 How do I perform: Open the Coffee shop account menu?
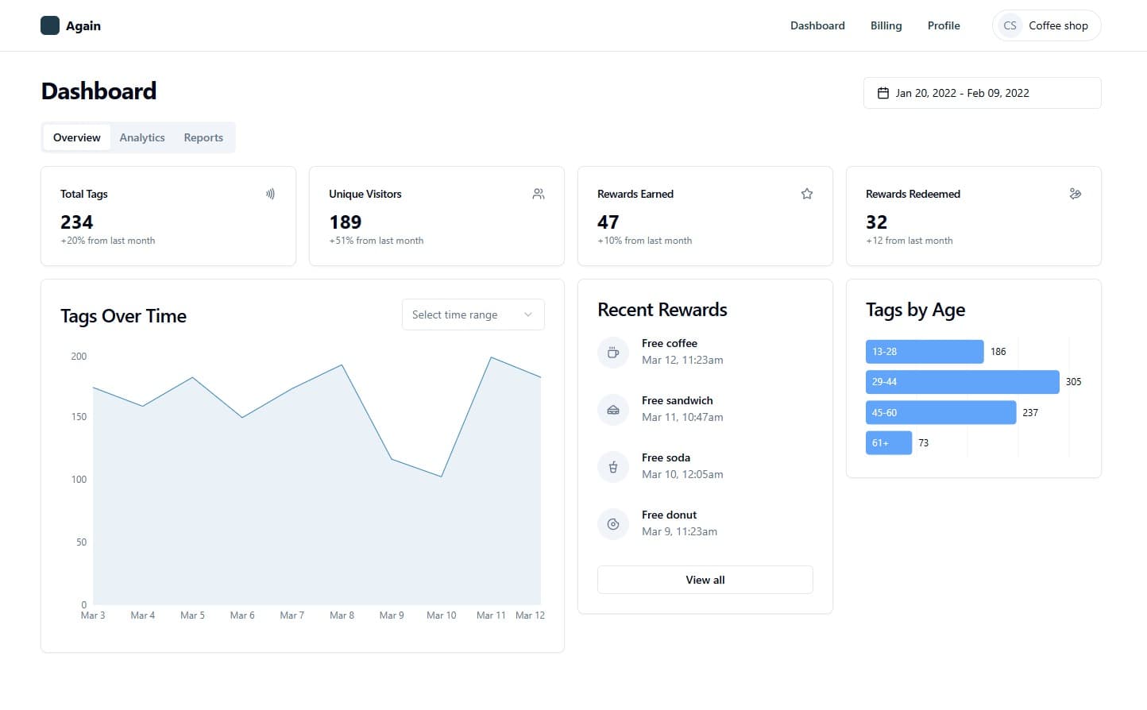click(x=1046, y=25)
